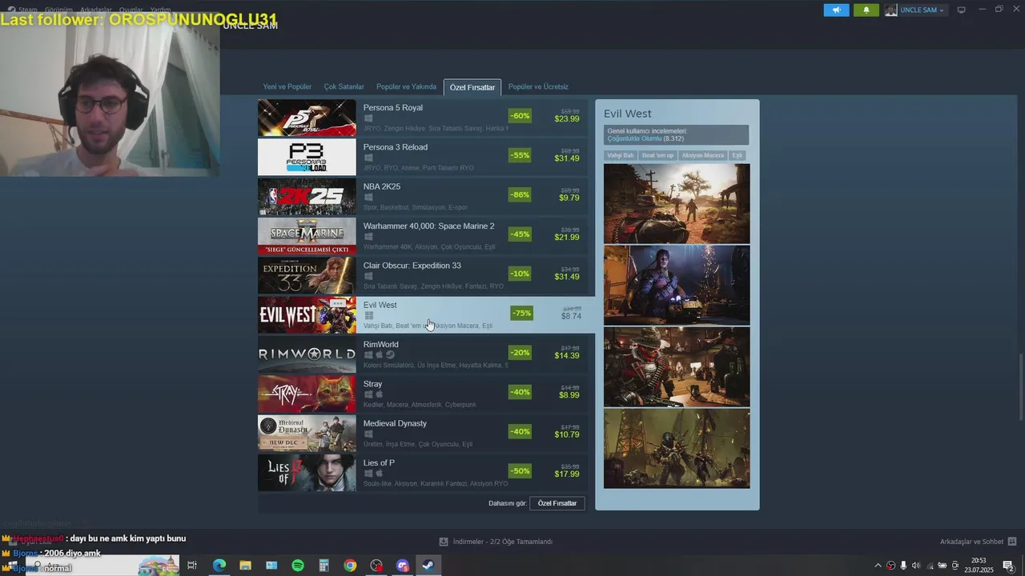Open Microsoft Edge from the taskbar
Screen dimensions: 1025x576
coord(219,566)
